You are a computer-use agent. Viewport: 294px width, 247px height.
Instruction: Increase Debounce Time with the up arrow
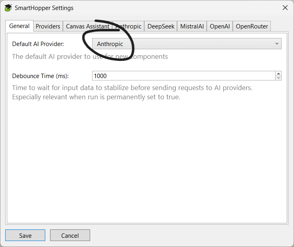click(278, 74)
